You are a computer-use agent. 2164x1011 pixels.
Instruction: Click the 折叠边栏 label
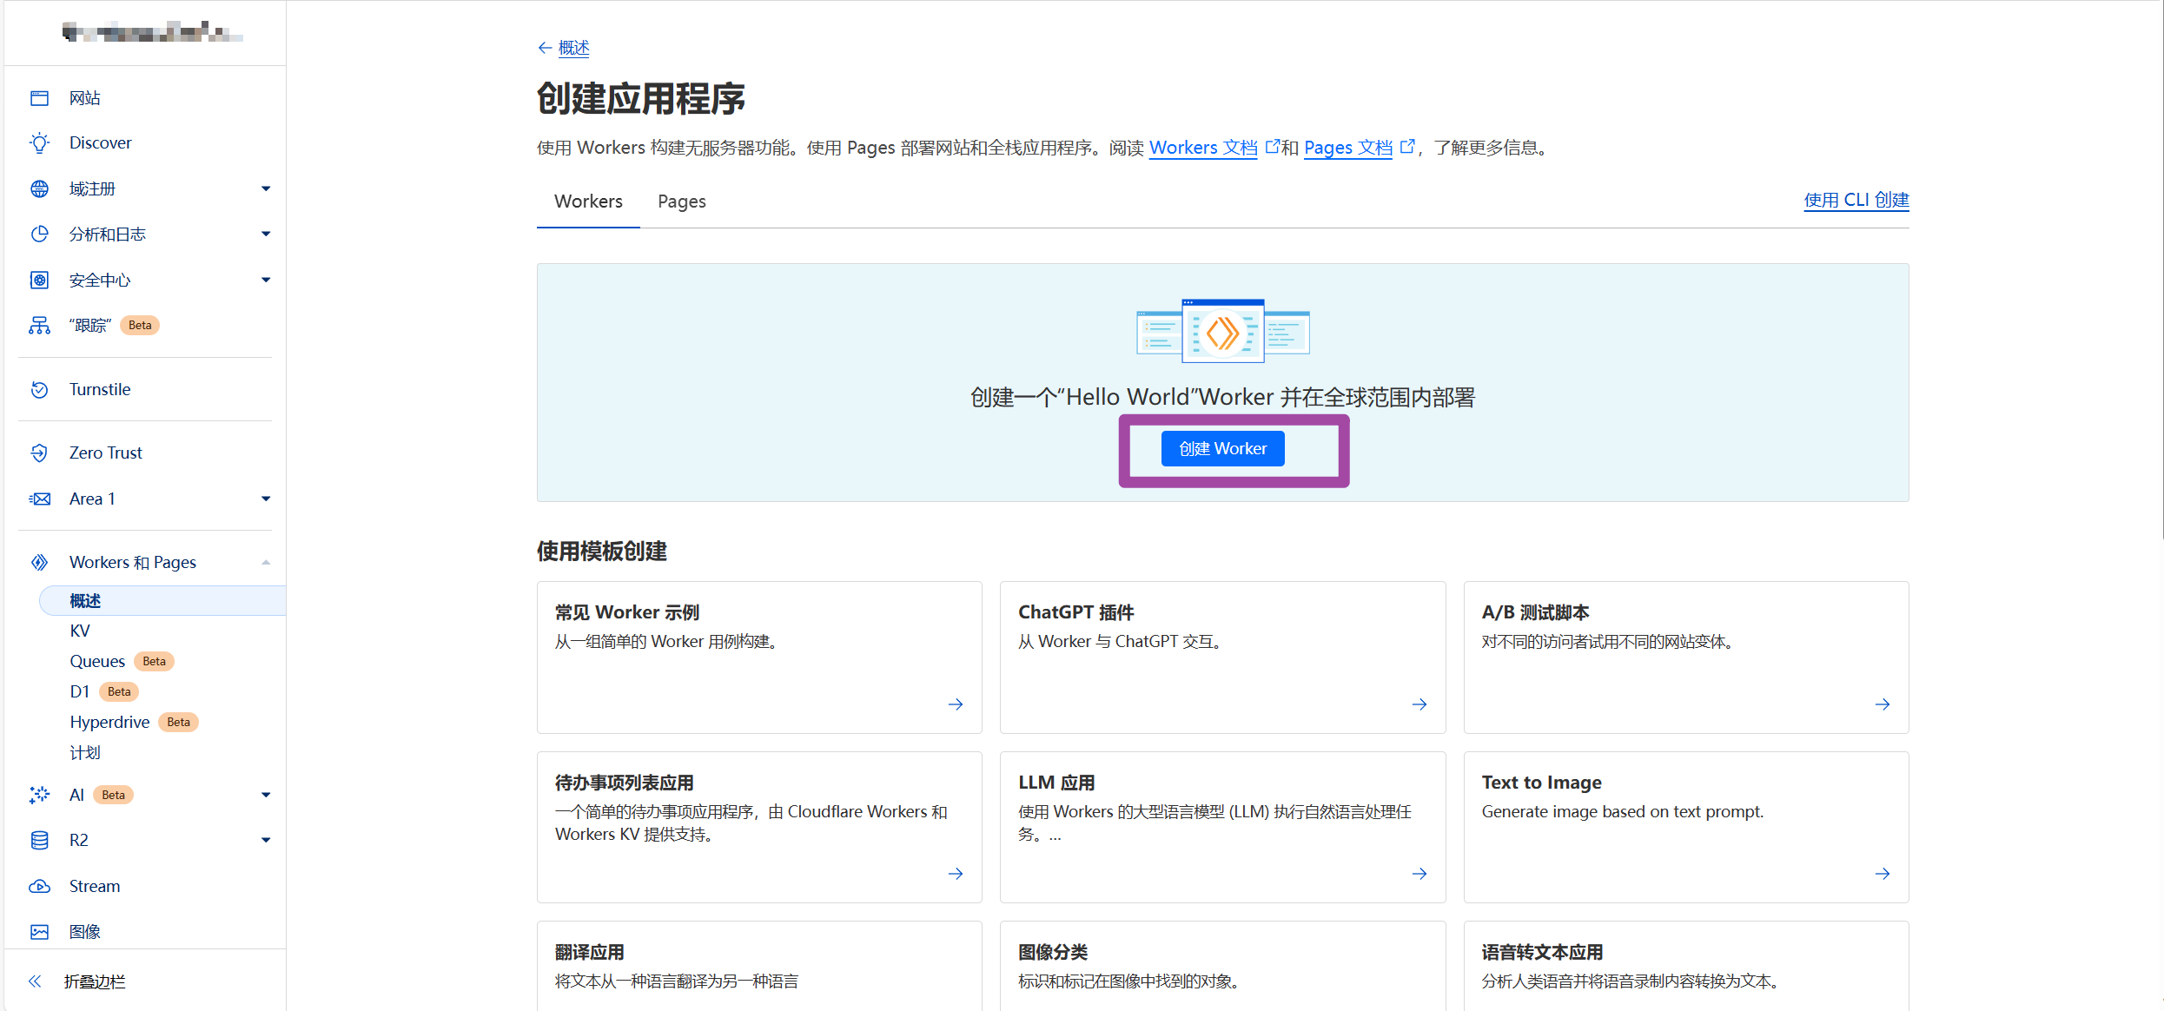click(x=95, y=981)
